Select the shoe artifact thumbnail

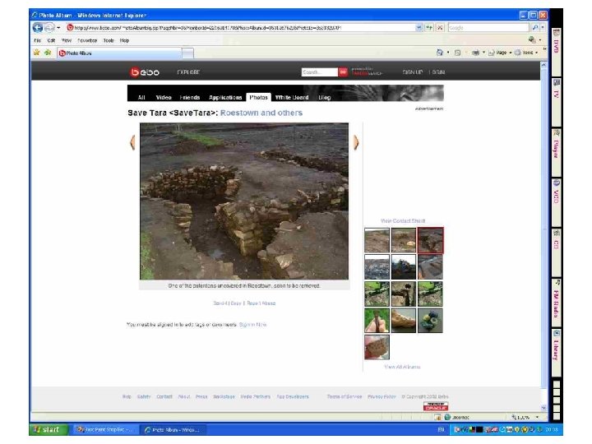404,321
